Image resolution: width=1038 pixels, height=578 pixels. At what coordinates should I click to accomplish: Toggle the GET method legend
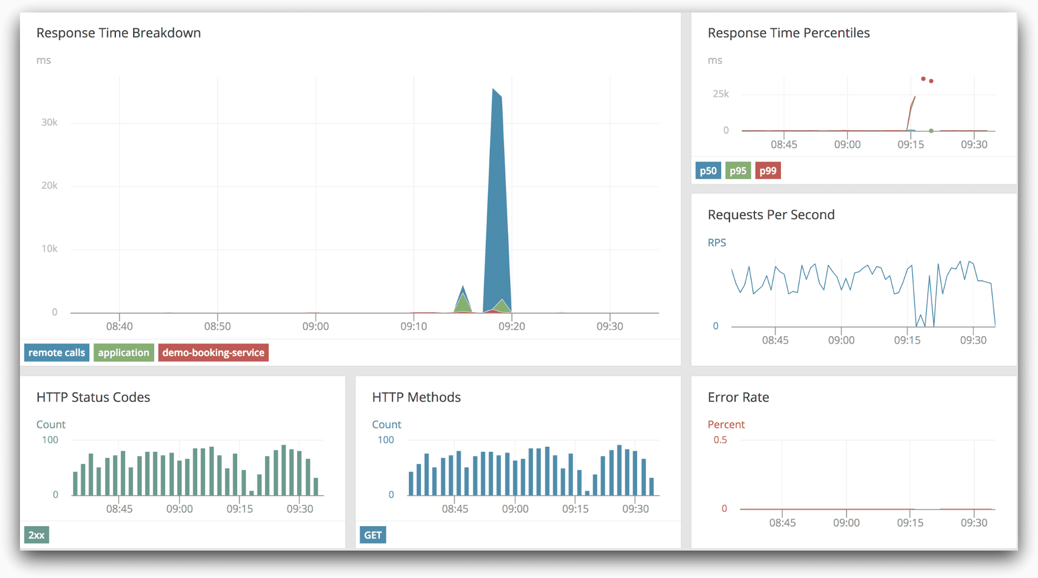pos(373,535)
